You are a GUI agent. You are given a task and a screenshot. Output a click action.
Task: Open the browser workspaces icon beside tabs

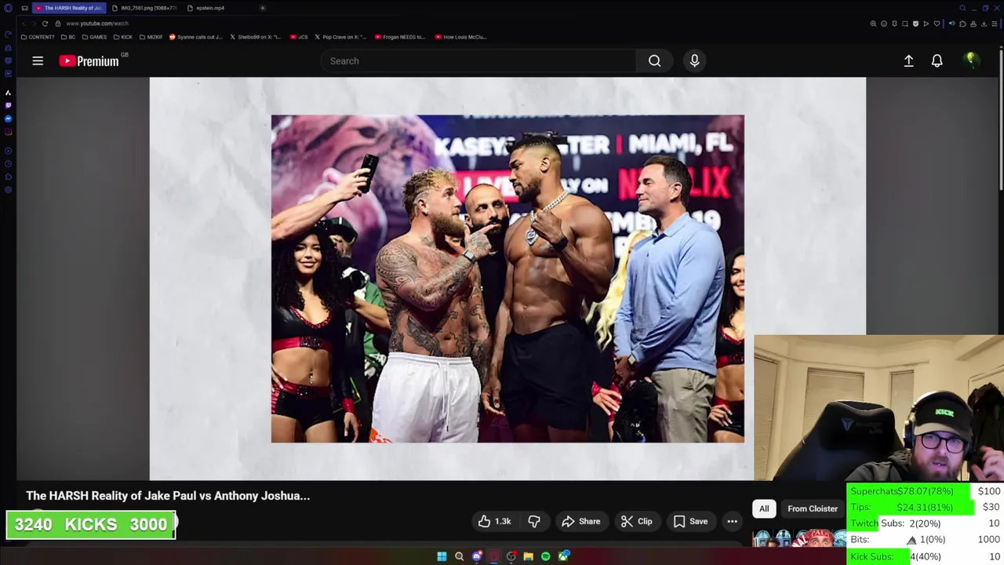pos(24,8)
